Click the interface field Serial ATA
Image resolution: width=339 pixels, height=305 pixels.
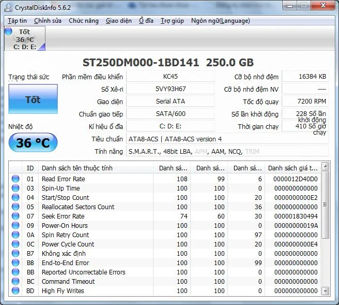pyautogui.click(x=171, y=101)
